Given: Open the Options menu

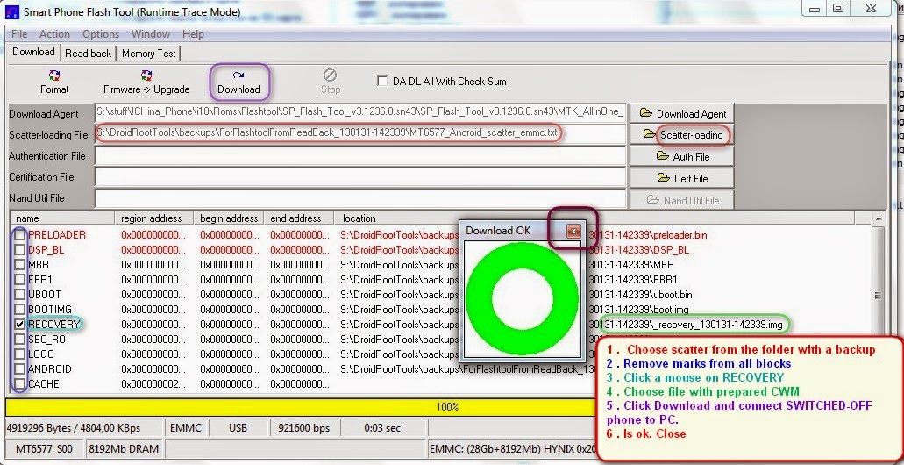Looking at the screenshot, I should pyautogui.click(x=100, y=34).
